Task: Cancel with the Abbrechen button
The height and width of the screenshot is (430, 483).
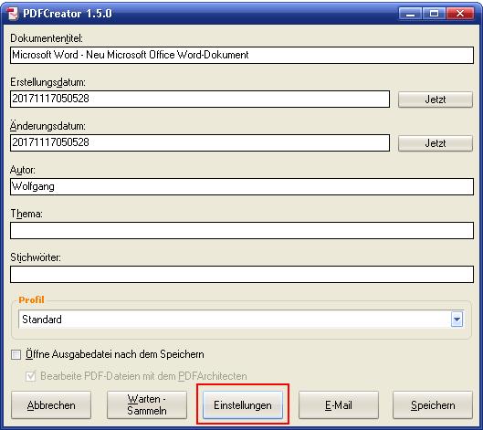Action: 51,405
